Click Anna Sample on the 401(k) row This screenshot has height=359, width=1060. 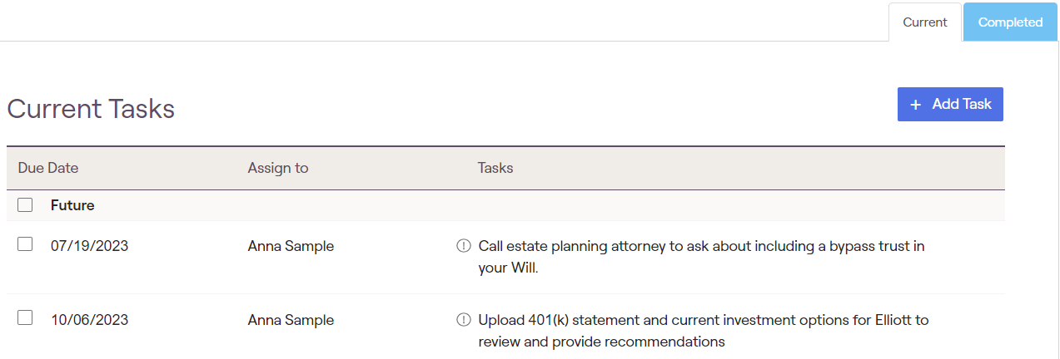click(x=291, y=320)
